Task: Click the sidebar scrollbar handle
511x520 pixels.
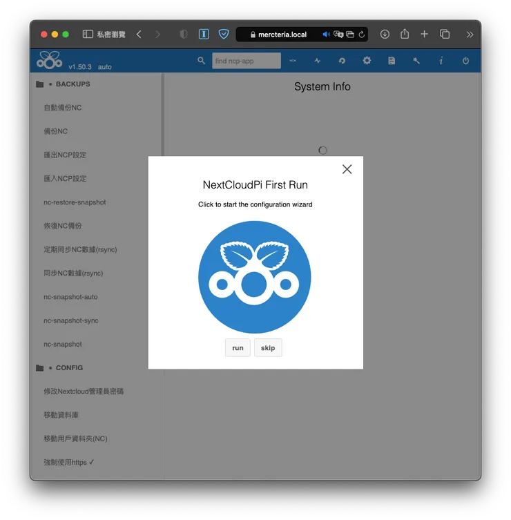Action: click(x=162, y=115)
